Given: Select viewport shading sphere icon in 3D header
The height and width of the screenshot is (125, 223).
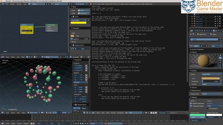Looking at the screenshot, I should click(42, 112).
